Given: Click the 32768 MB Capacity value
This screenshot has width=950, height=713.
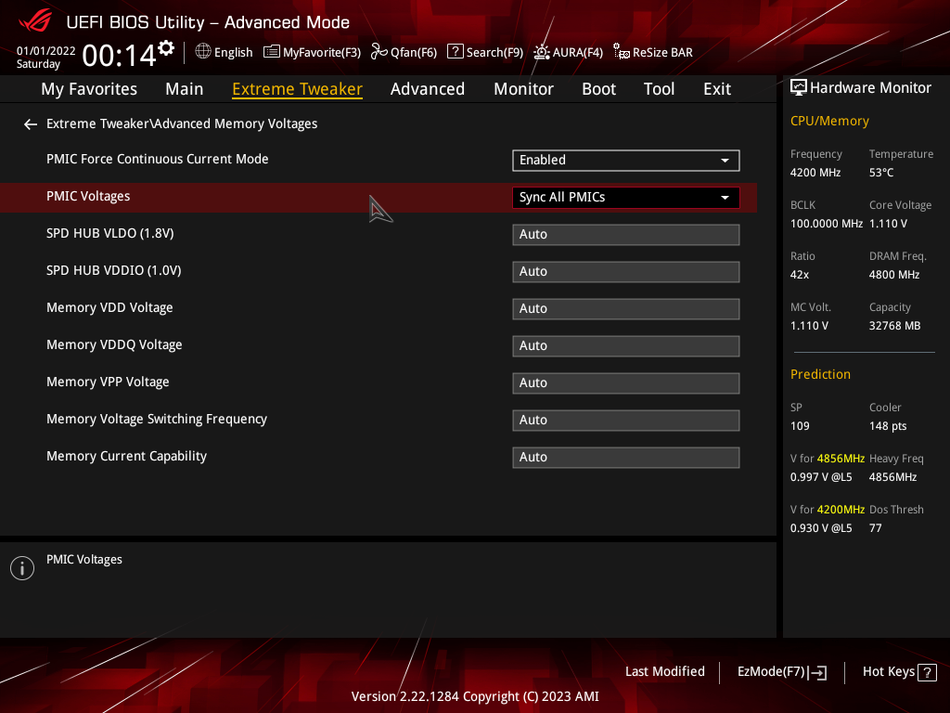Looking at the screenshot, I should (x=895, y=326).
